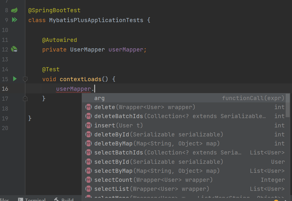The width and height of the screenshot is (292, 201).
Task: Click the completion popup scrollbar thumb
Action: point(288,105)
